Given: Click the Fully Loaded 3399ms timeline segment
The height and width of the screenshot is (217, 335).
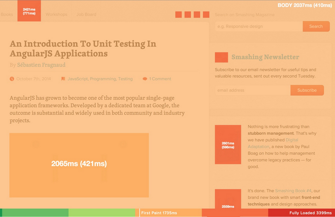Looking at the screenshot, I should 301,213.
